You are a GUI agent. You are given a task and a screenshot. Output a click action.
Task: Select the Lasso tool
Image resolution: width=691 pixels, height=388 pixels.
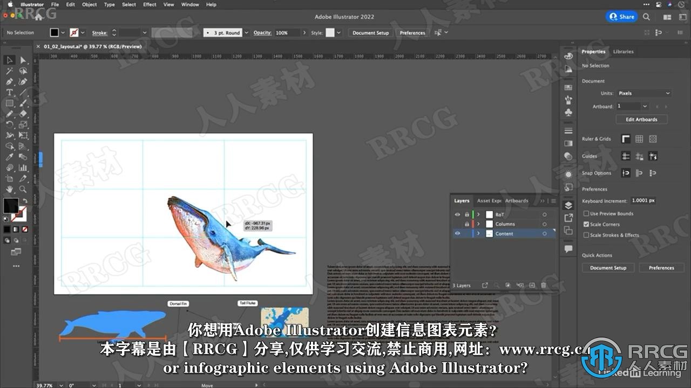tap(23, 71)
